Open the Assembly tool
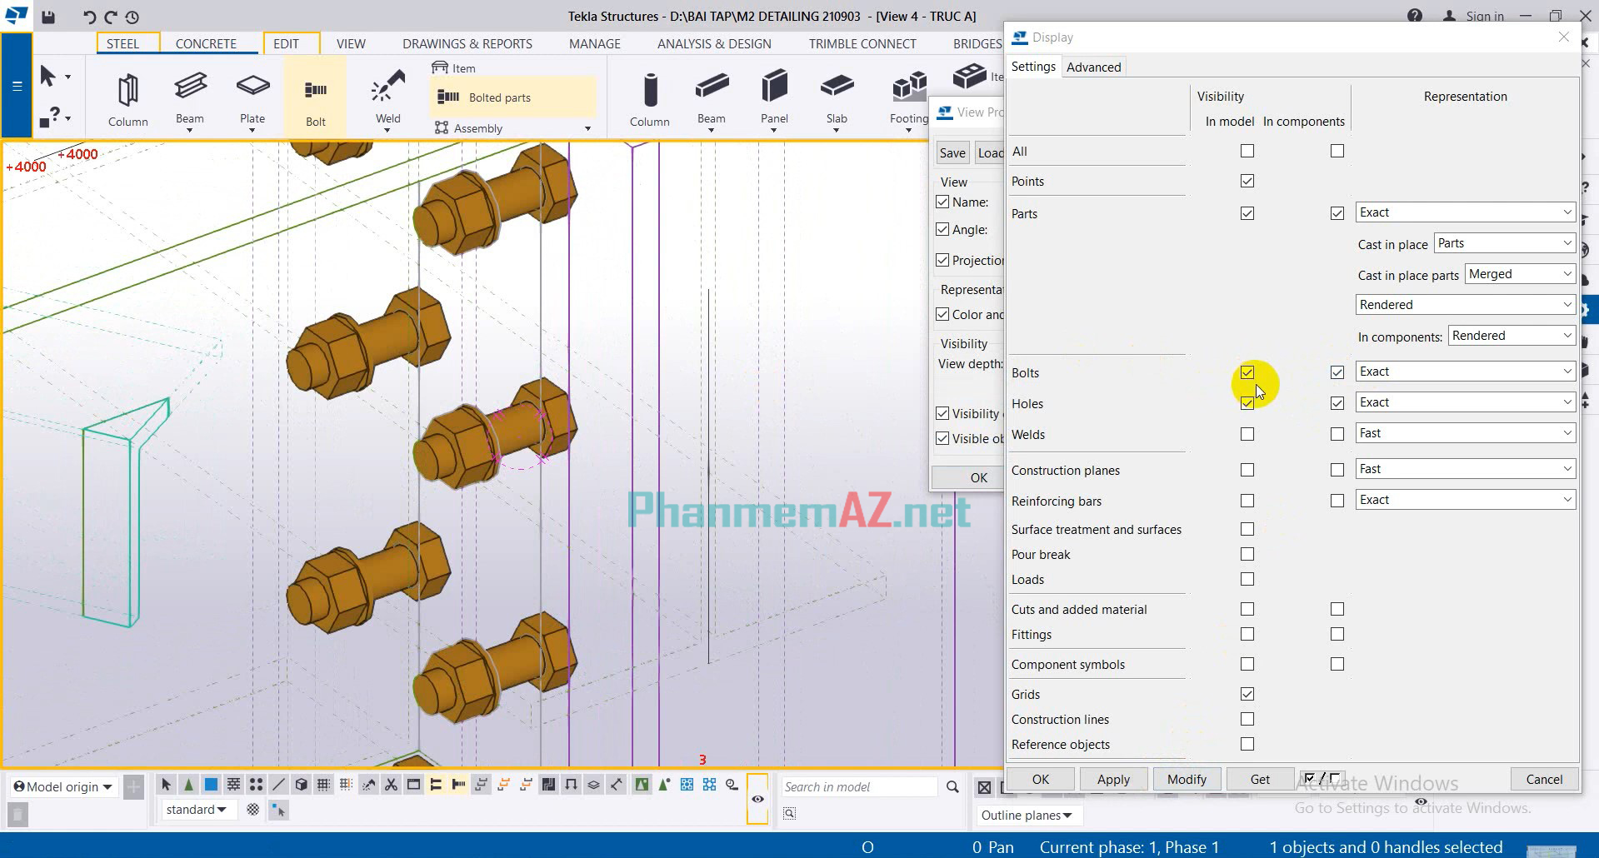Screen dimensions: 1599x858 pos(478,127)
